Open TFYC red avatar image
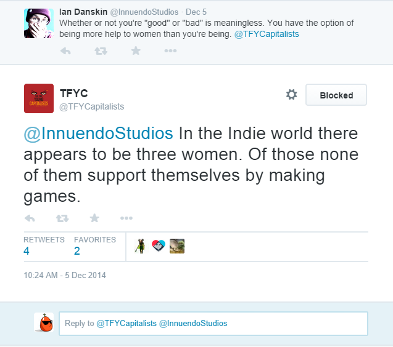This screenshot has height=347, width=393. pyautogui.click(x=39, y=98)
